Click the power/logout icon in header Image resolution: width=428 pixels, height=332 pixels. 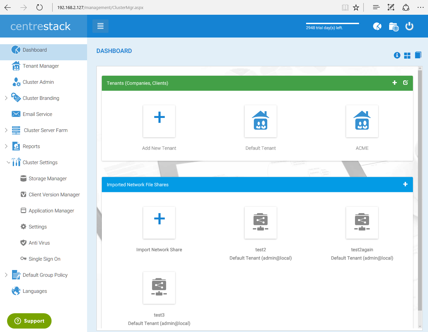click(x=409, y=26)
